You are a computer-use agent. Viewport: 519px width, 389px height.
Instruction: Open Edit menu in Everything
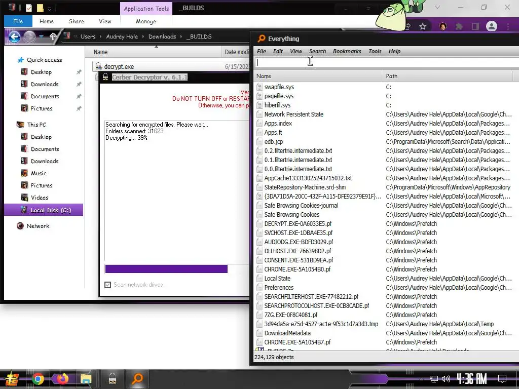(278, 51)
